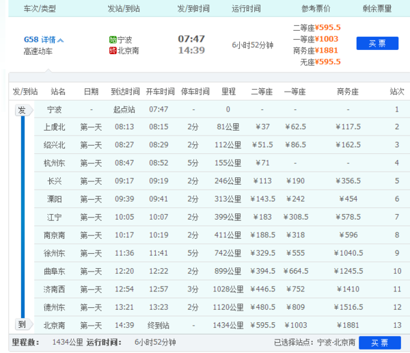This screenshot has height=353, width=410.
Task: Select the 到 arrival marker on the route line
Action: [23, 324]
